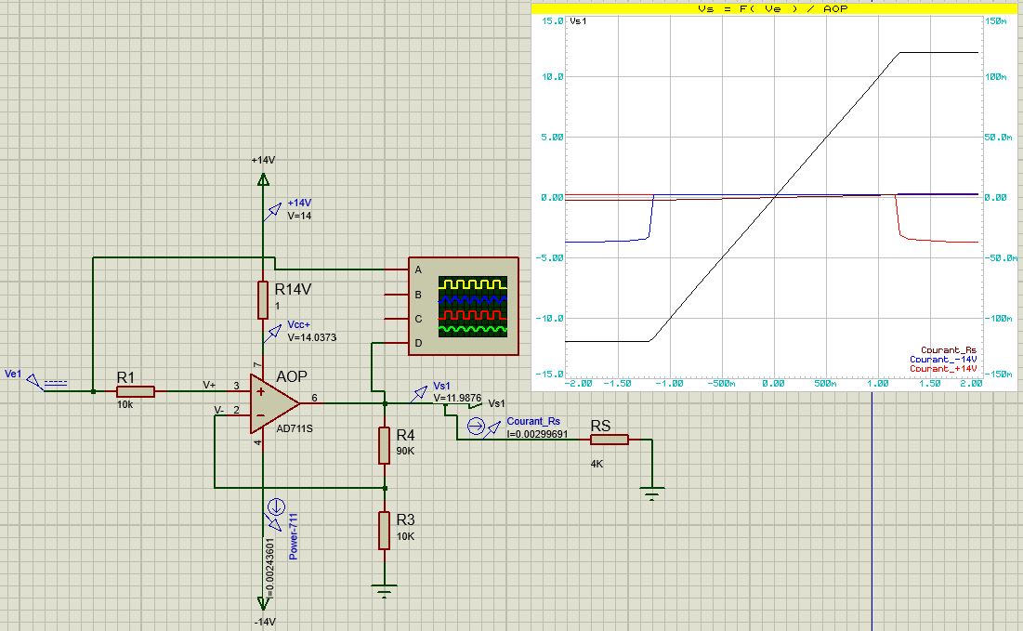Select the Courant_Rs current probe icon
Viewport: 1023px width, 631px height.
[483, 428]
